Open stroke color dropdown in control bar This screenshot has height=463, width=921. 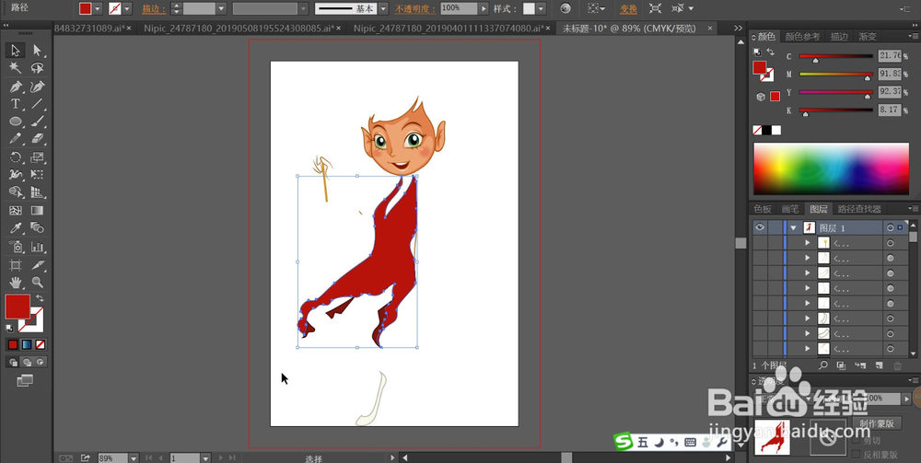(127, 9)
